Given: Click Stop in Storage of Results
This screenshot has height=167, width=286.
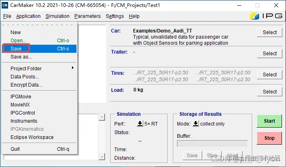Looking at the screenshot, I should pos(212,156).
